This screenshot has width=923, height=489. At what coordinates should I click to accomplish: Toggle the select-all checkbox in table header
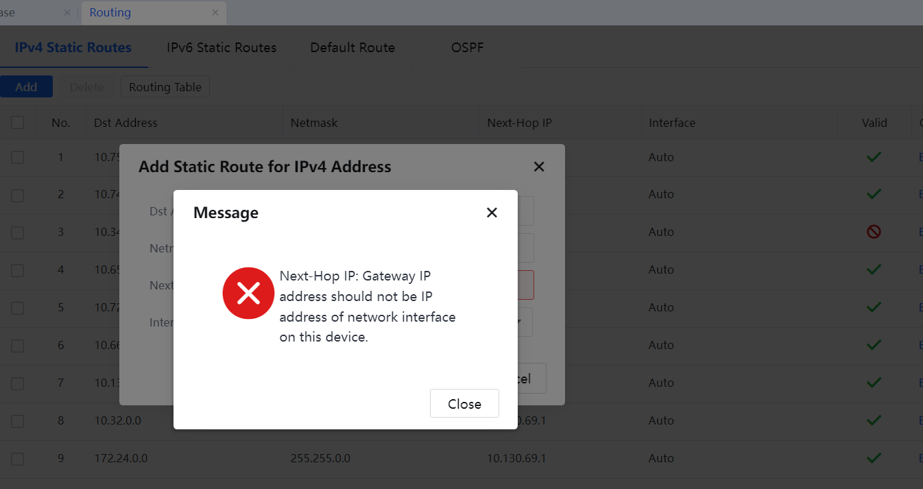coord(18,123)
